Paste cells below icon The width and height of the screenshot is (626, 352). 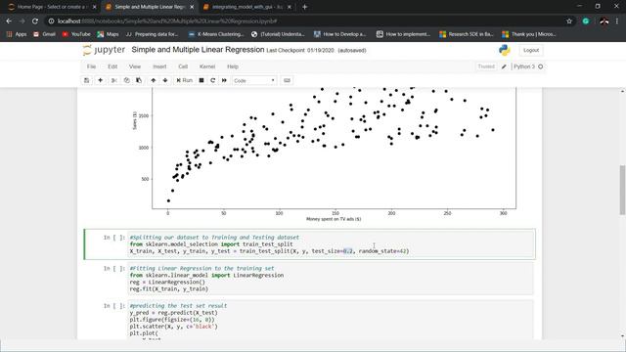tap(139, 80)
